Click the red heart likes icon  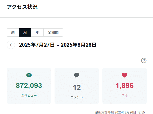[124, 75]
